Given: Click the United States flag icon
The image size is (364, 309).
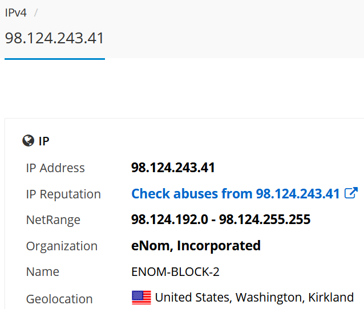Looking at the screenshot, I should pyautogui.click(x=141, y=298).
